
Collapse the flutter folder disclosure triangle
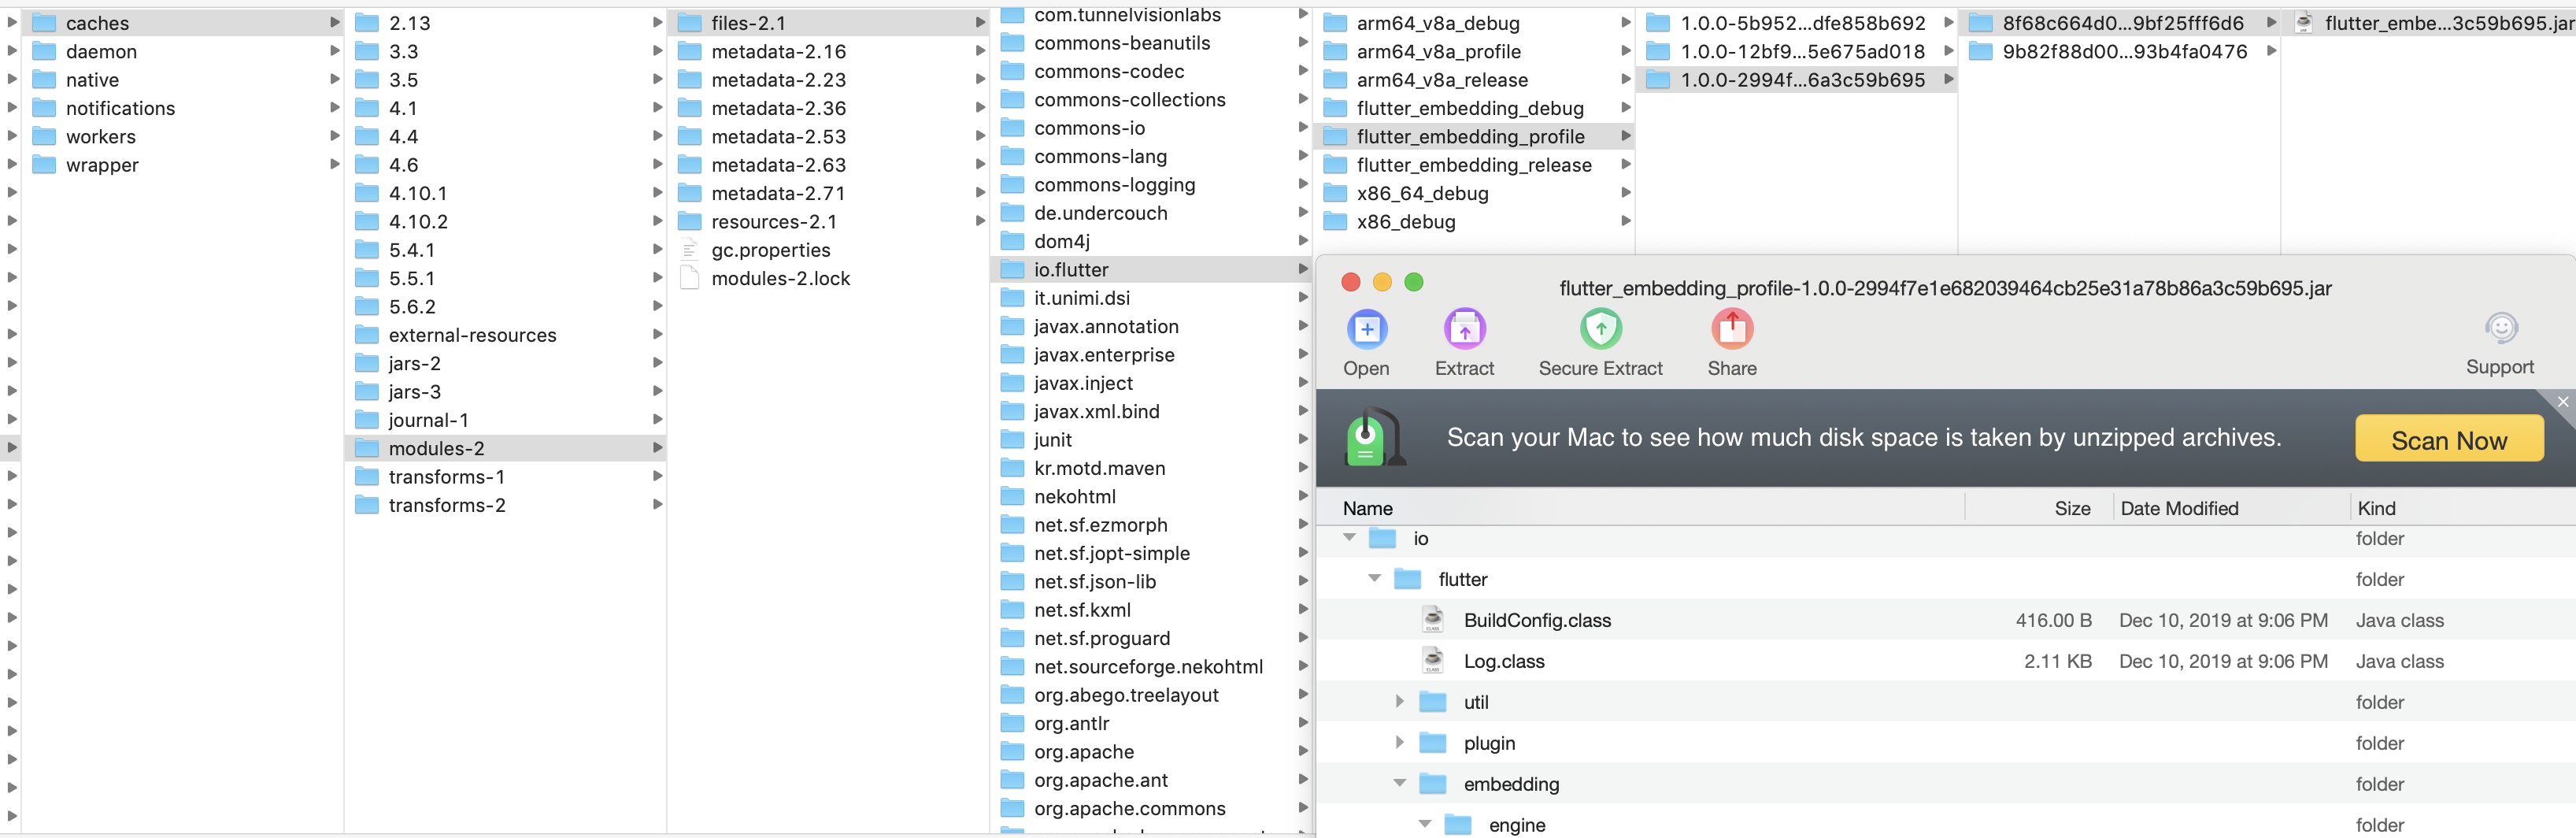(1374, 579)
